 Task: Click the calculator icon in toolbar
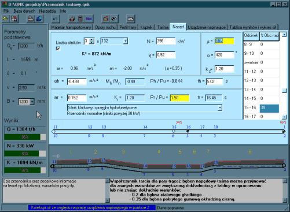pos(80,19)
